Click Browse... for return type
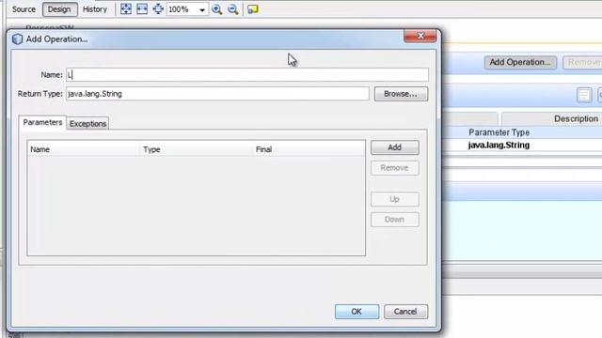602x338 pixels. (401, 94)
